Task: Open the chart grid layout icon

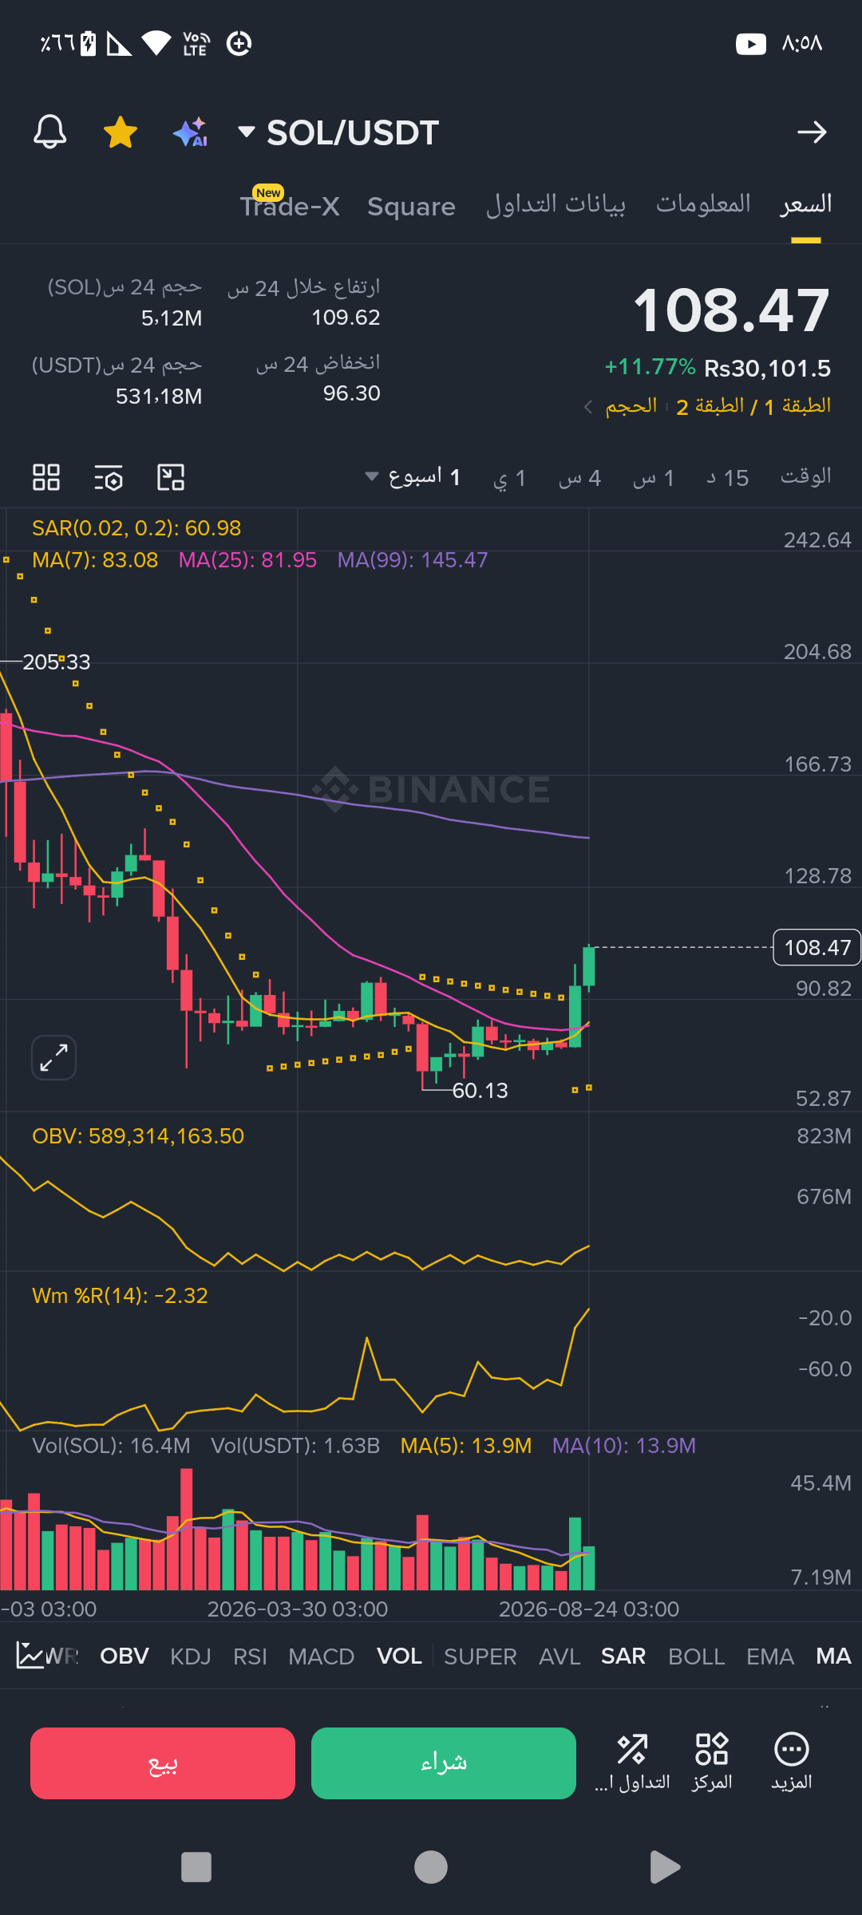Action: pos(46,477)
